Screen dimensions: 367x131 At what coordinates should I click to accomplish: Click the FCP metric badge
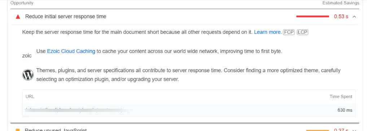point(289,32)
